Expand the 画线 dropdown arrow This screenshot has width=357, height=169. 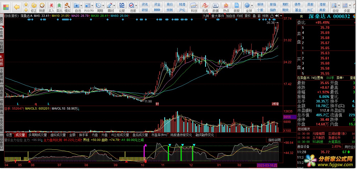tap(114, 5)
